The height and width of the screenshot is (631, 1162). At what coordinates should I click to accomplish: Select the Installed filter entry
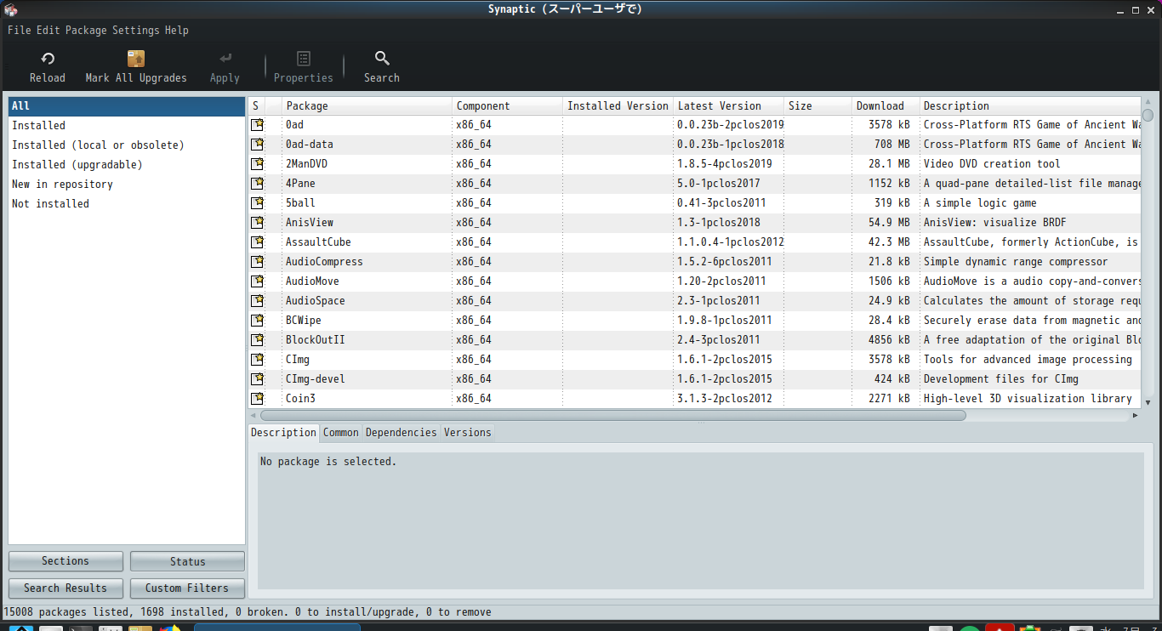127,125
